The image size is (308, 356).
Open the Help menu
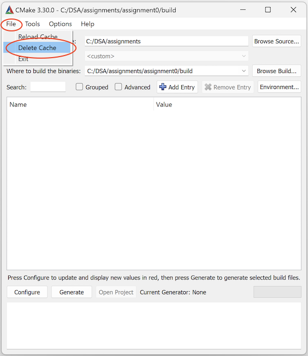88,24
